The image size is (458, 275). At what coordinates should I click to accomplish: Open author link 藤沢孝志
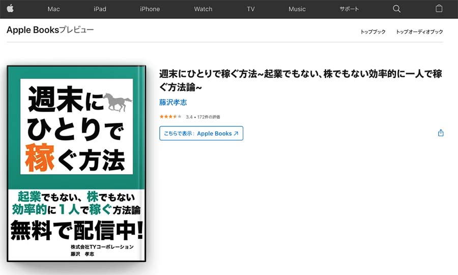(x=173, y=102)
